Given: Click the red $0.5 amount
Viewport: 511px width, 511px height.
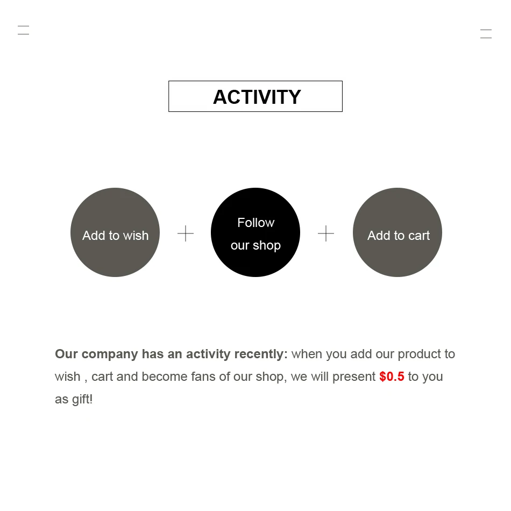Looking at the screenshot, I should [x=392, y=377].
